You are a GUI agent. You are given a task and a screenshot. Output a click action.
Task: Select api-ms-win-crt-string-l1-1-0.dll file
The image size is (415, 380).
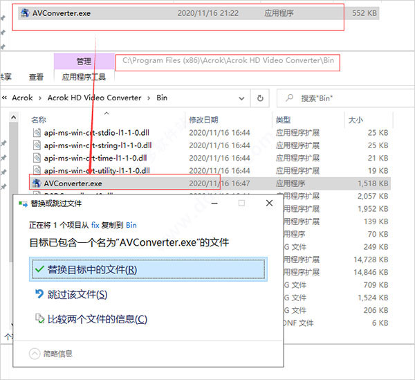(x=98, y=145)
